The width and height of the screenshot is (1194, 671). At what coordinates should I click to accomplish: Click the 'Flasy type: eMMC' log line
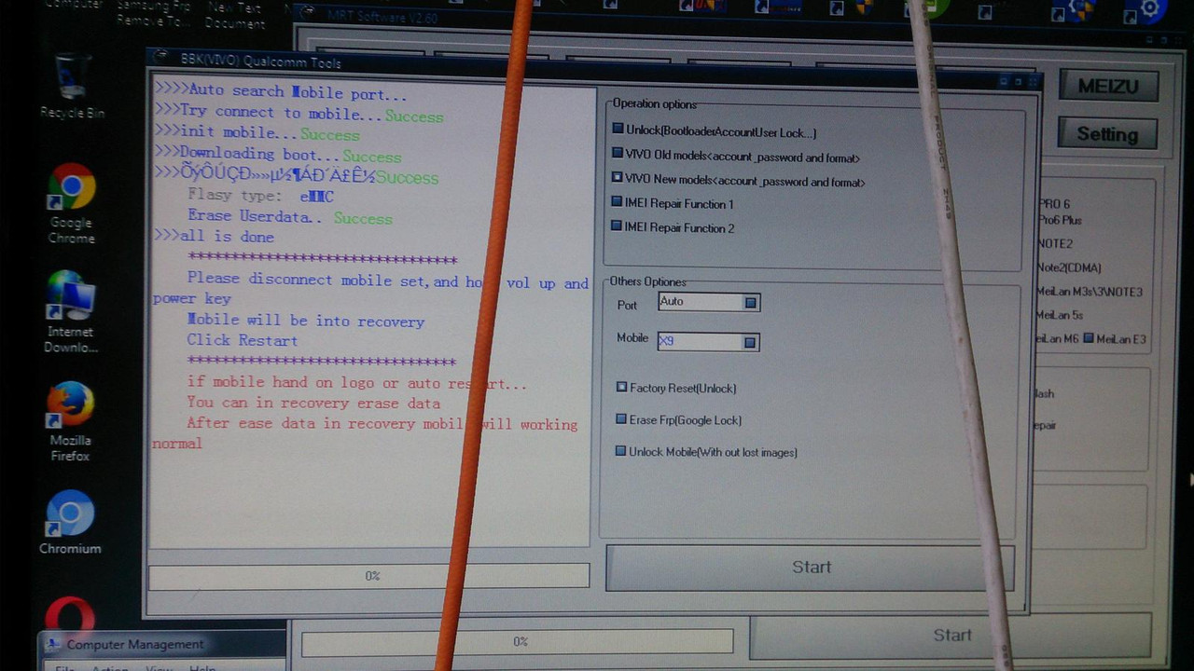click(x=260, y=196)
